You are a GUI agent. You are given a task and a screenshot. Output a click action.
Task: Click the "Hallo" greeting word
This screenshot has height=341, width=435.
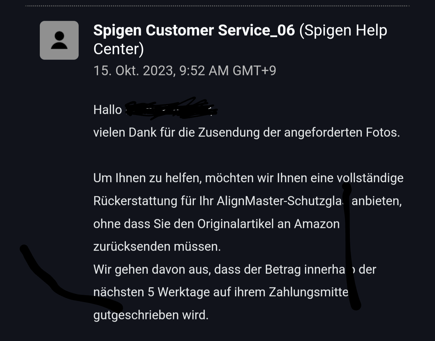(x=107, y=110)
